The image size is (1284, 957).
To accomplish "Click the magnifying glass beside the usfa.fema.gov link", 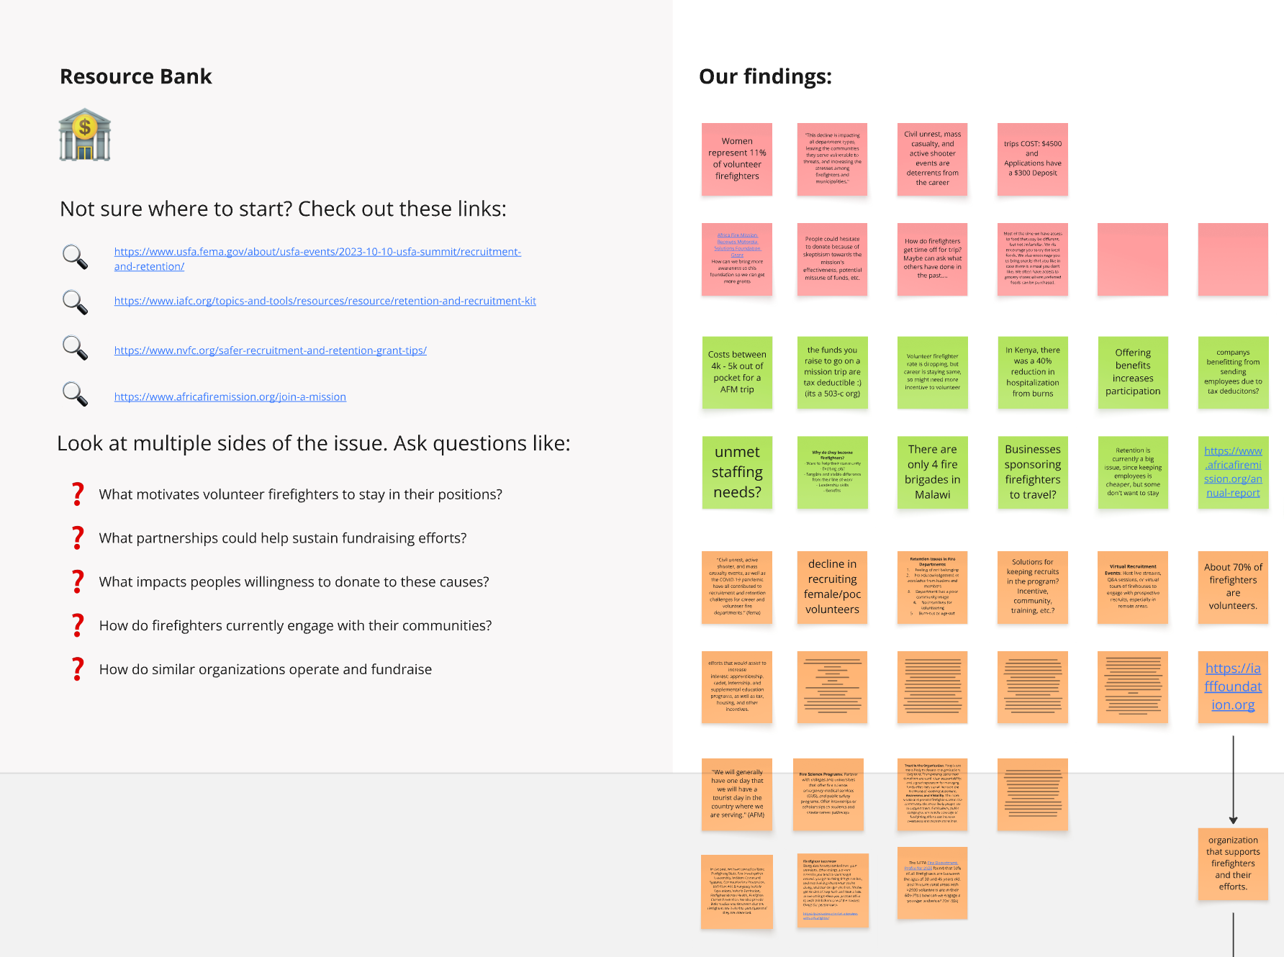I will [x=75, y=257].
